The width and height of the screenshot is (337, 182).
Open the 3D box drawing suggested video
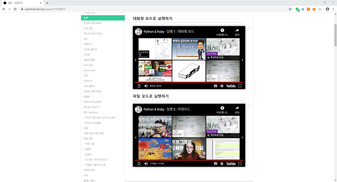tap(189, 71)
